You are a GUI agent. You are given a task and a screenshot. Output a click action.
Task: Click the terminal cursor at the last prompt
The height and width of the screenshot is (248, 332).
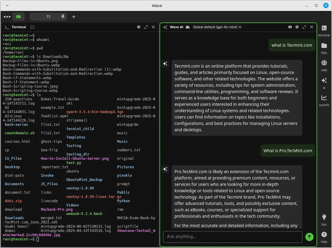pyautogui.click(x=38, y=239)
